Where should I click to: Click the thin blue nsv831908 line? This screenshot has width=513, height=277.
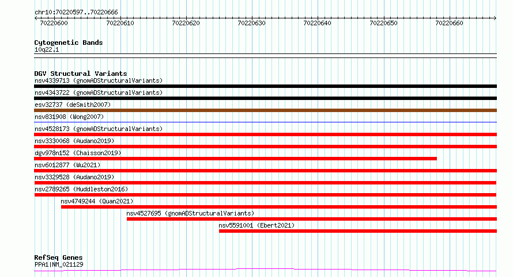point(265,122)
